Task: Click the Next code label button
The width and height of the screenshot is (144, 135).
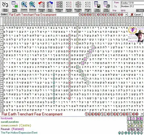Action: tap(50, 10)
